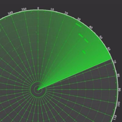
Task: Click the 10 degree bearing label
Action: (52, 9)
